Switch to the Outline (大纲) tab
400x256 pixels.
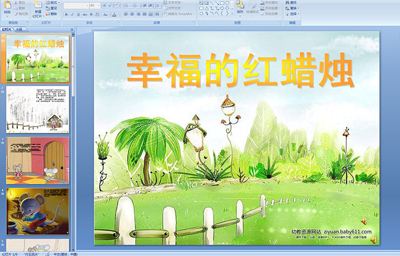(19, 29)
